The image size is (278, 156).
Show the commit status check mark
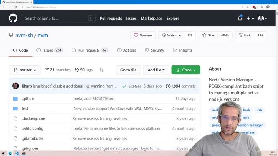(x=125, y=86)
